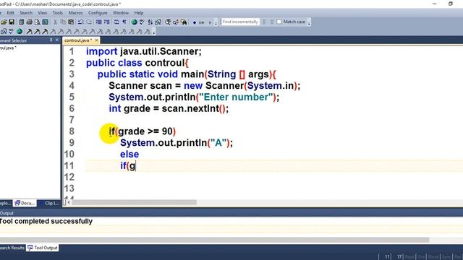
Task: Click the Paste clipboard icon
Action: [x=71, y=22]
